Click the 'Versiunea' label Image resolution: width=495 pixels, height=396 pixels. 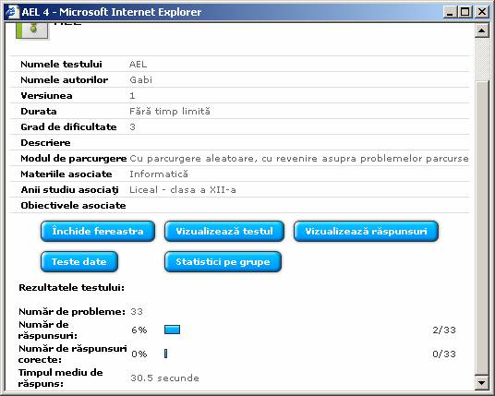pyautogui.click(x=46, y=96)
